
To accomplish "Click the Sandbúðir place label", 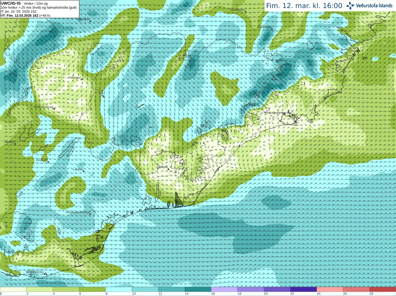I will 84,19.
